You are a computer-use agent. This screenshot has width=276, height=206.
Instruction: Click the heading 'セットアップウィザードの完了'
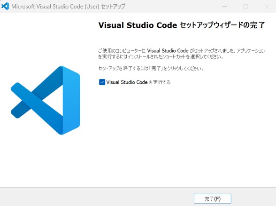[x=222, y=25]
